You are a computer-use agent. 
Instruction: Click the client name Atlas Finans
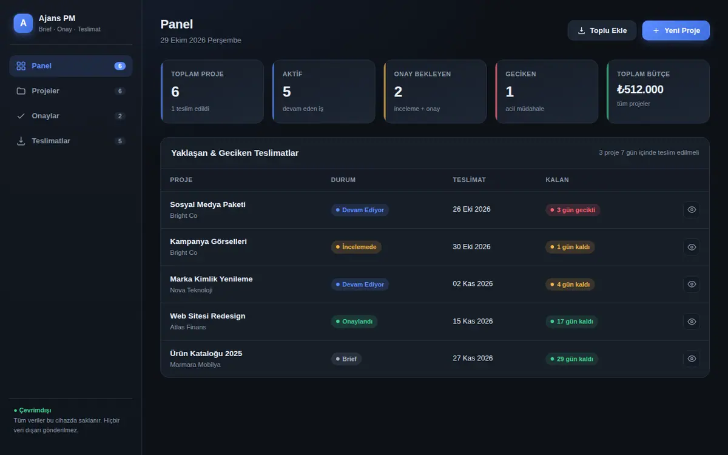pyautogui.click(x=188, y=327)
